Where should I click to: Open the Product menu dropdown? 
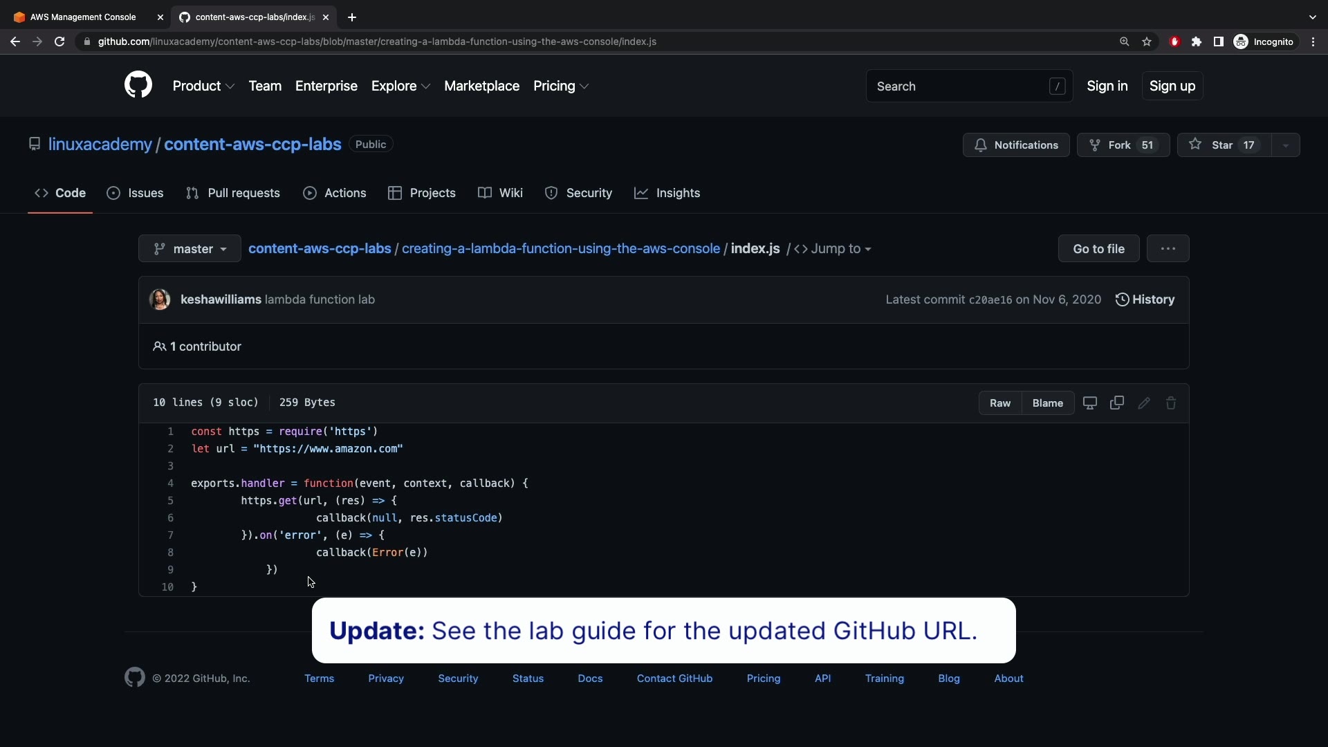(x=203, y=86)
